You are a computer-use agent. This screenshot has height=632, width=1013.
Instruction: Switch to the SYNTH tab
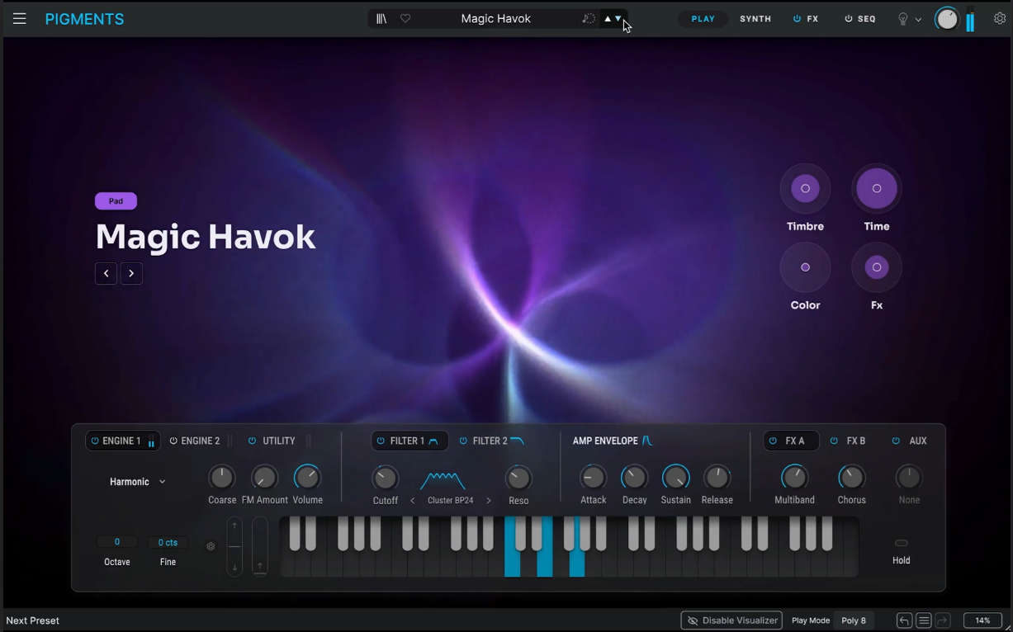(x=755, y=19)
